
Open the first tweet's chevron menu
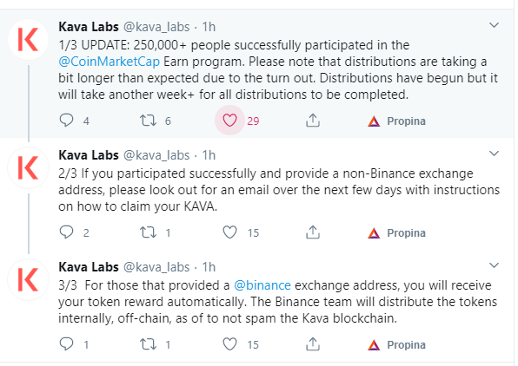(x=494, y=25)
